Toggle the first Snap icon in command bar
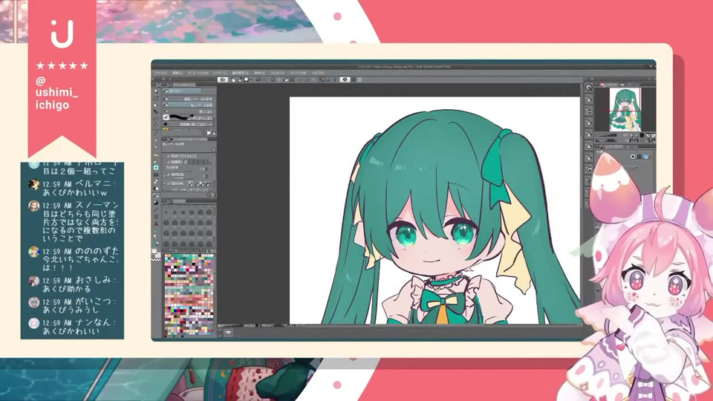 [322, 79]
